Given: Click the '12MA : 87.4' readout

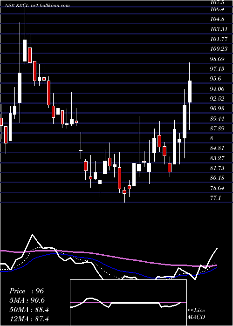Looking at the screenshot, I should 29,319.
